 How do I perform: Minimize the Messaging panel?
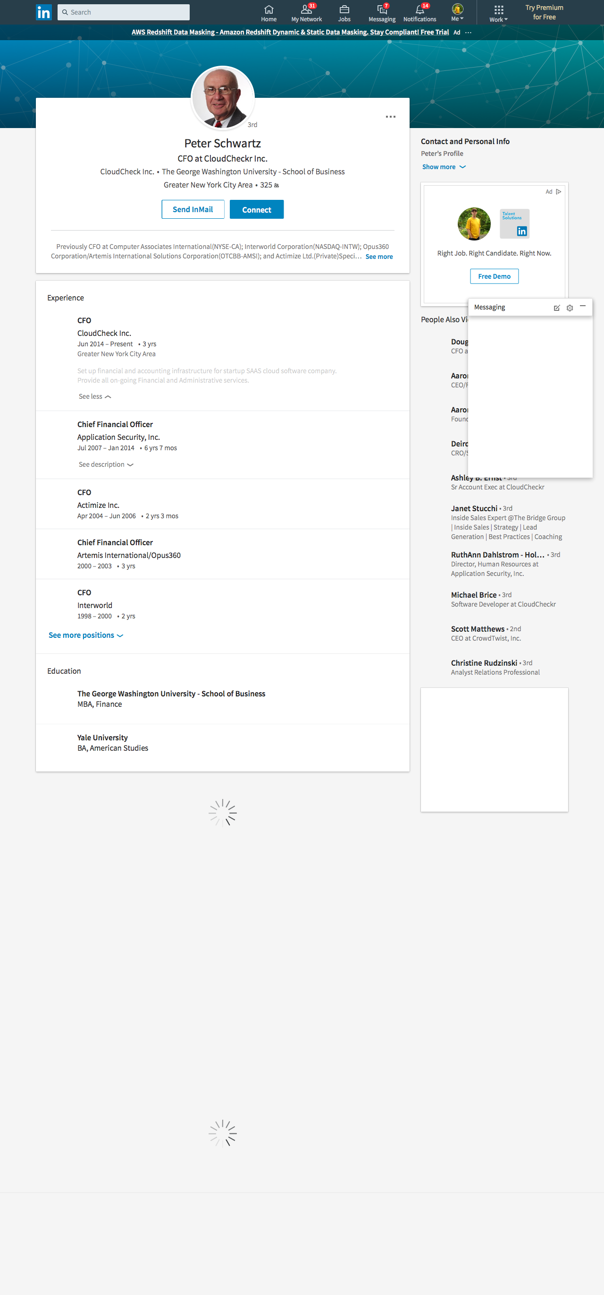coord(582,306)
